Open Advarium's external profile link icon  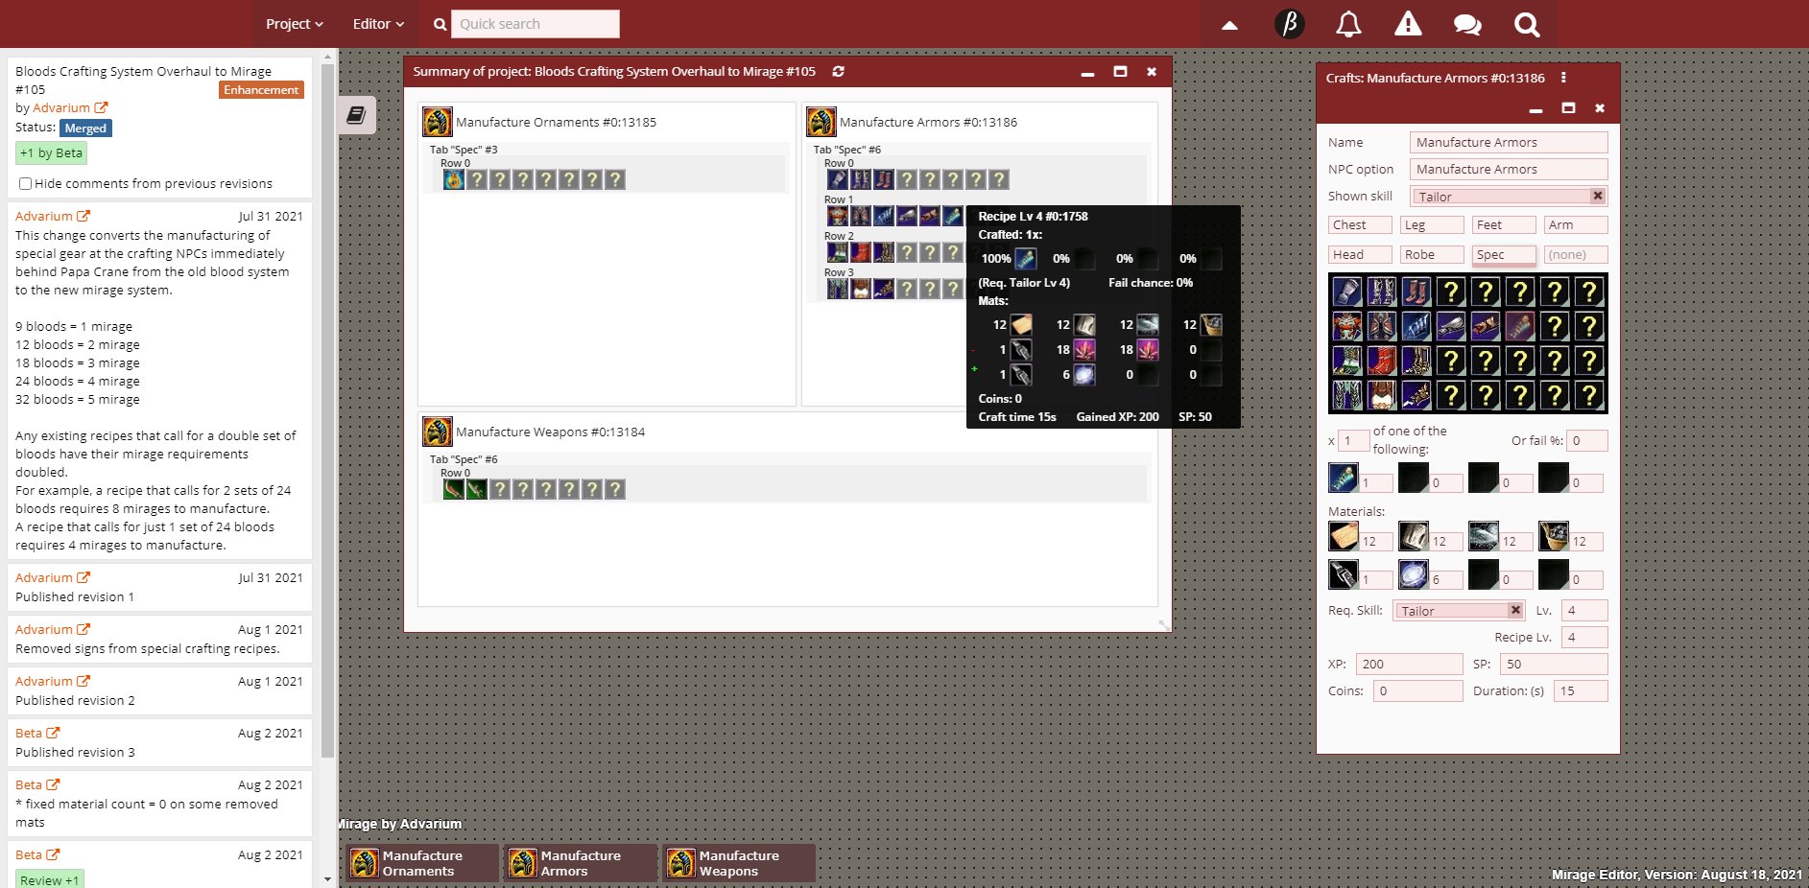click(101, 108)
